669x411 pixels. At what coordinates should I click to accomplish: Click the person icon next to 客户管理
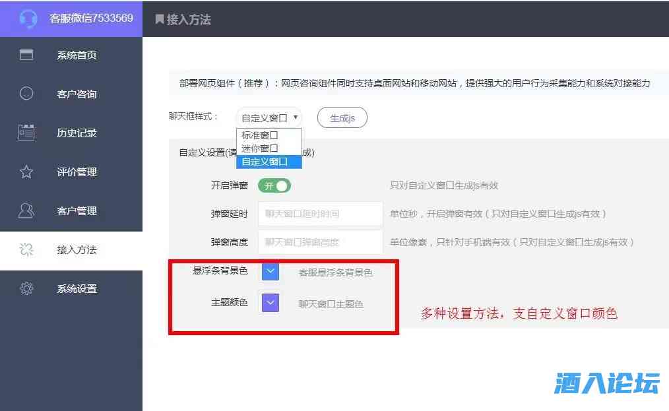pos(25,211)
